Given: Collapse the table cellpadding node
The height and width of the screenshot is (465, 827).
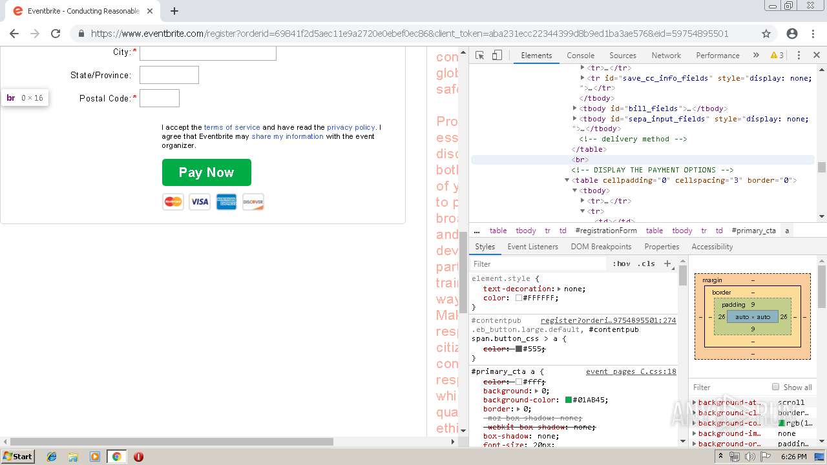Looking at the screenshot, I should point(567,180).
